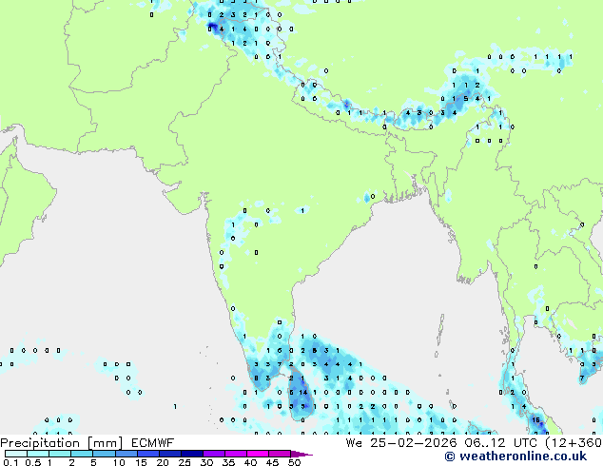This screenshot has width=603, height=466.
Task: Click the legend tick label '40'
Action: pyautogui.click(x=250, y=462)
